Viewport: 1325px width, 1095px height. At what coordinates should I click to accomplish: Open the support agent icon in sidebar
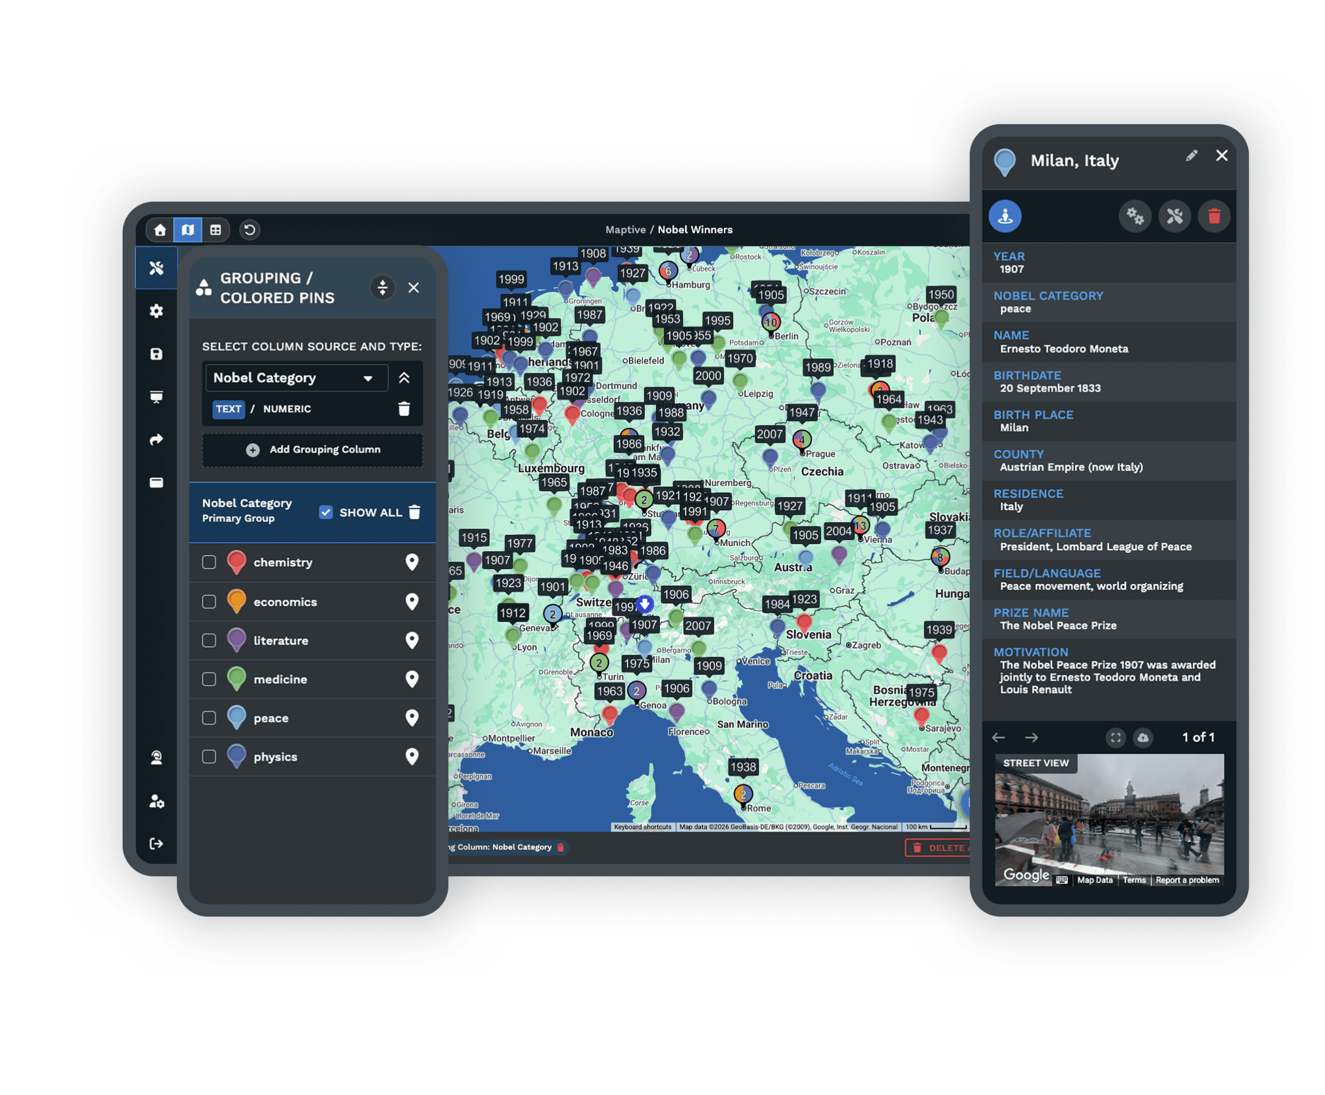point(156,758)
